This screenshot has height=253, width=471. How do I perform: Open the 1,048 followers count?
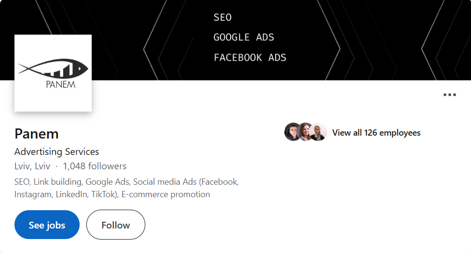[95, 166]
